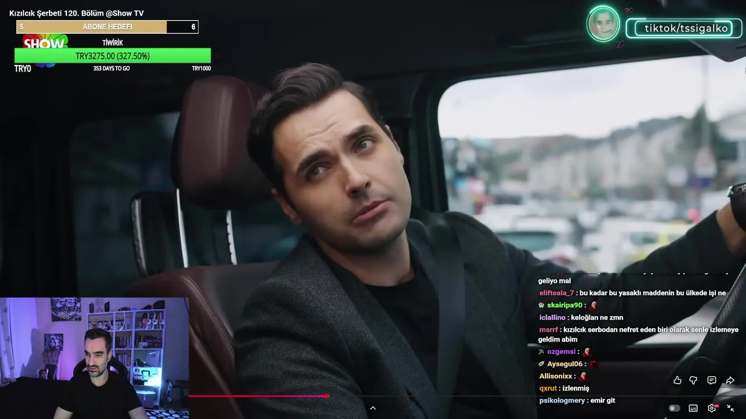Viewport: 746px width, 419px height.
Task: Click the chat message 'keloğlan ne zmn'
Action: click(597, 317)
